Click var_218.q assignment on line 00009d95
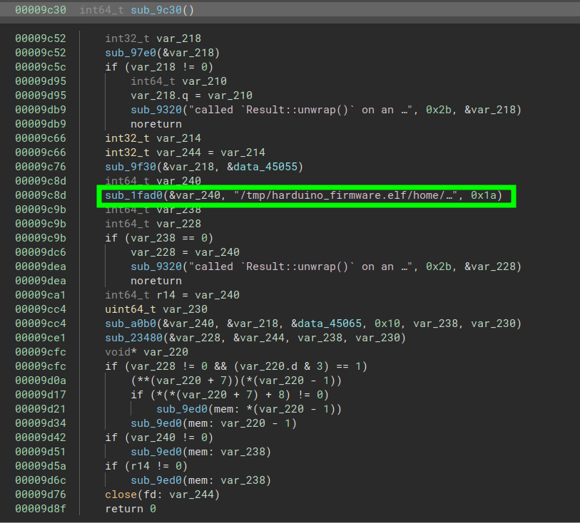 (x=192, y=95)
